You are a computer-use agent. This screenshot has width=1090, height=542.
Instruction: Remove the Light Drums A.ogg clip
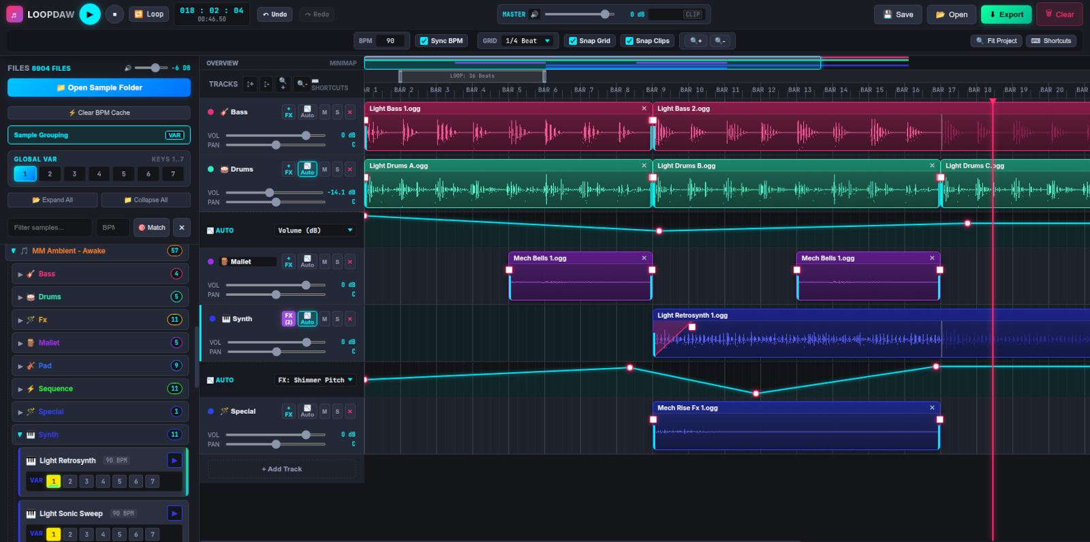[644, 166]
